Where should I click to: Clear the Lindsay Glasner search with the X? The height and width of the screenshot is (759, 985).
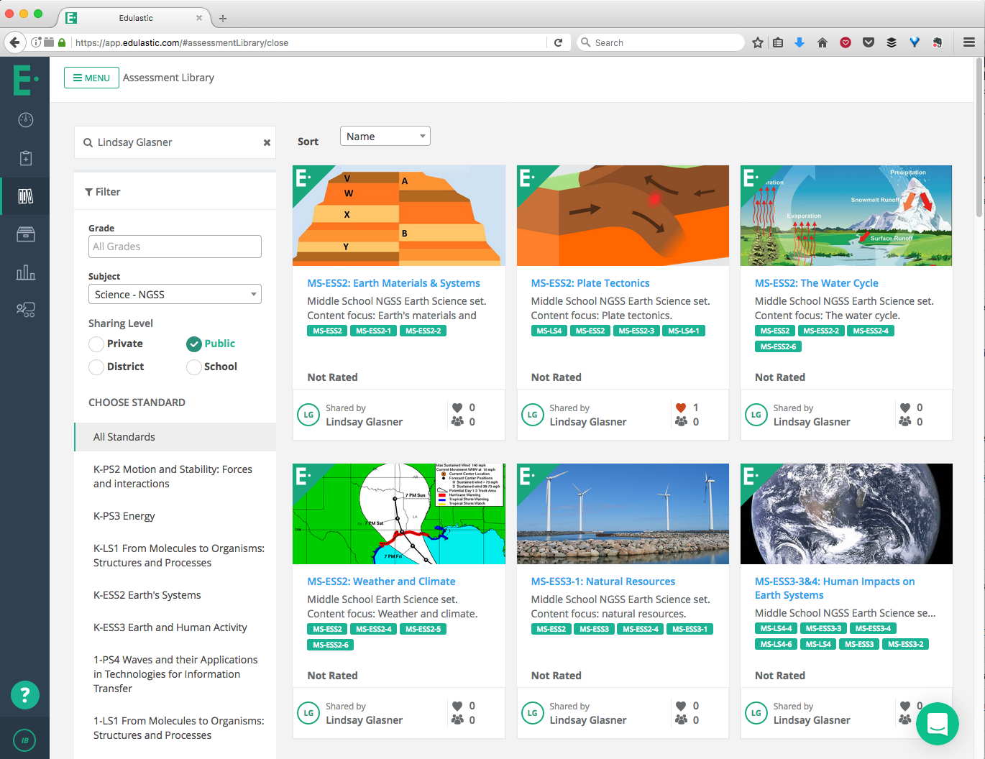[x=267, y=142]
